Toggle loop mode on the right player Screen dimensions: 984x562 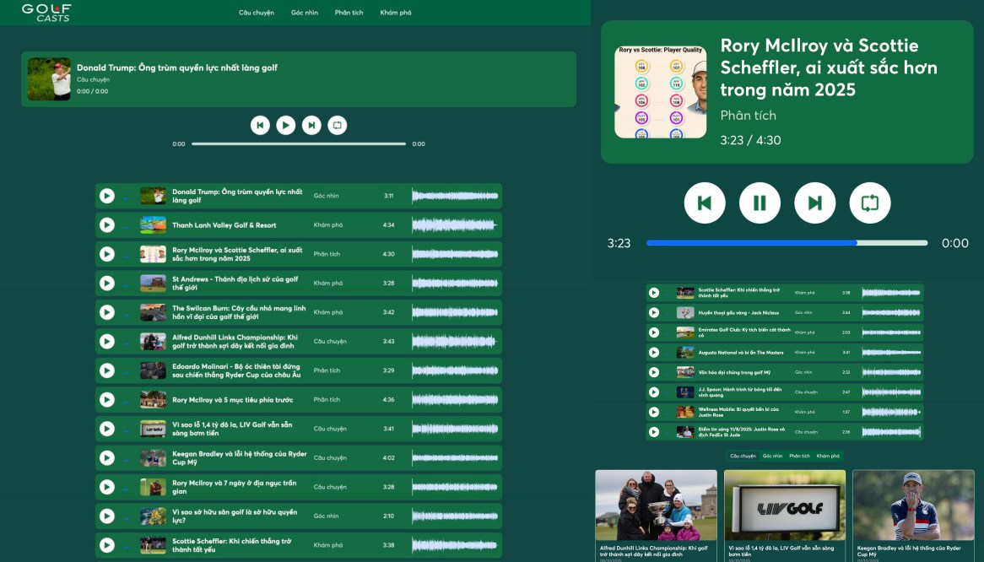[x=869, y=203]
